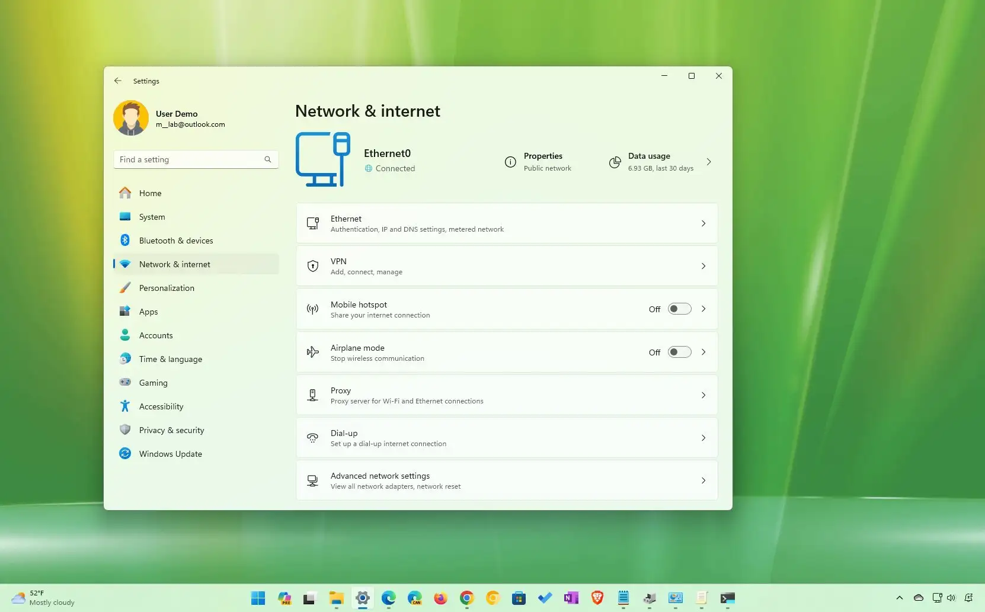Select Network & internet in the sidebar
This screenshot has height=612, width=985.
click(196, 264)
